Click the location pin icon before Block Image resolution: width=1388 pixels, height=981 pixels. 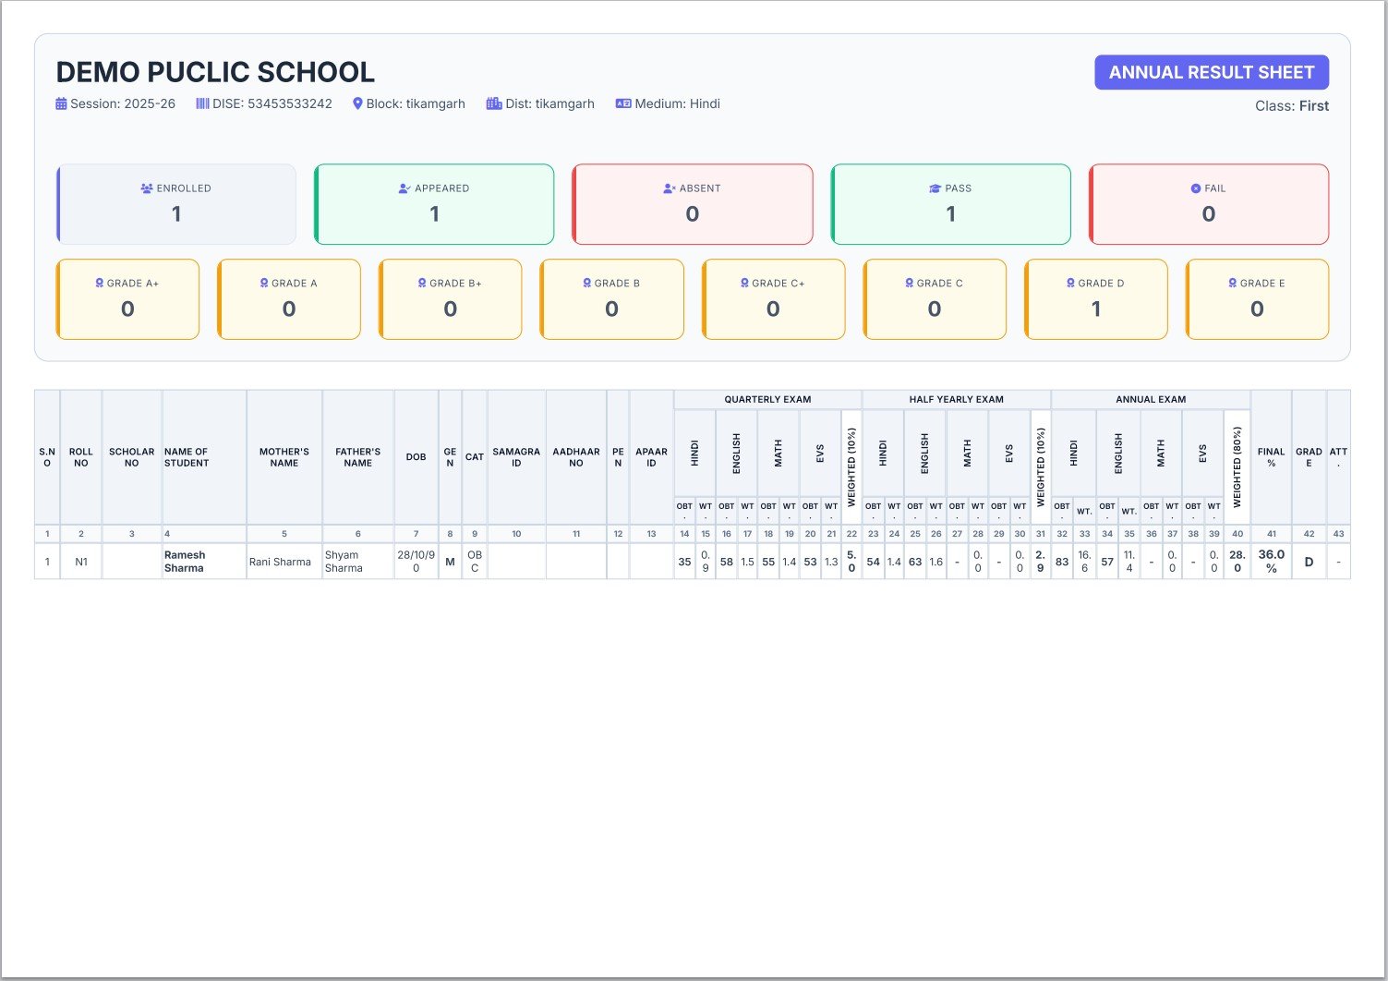[x=357, y=104]
